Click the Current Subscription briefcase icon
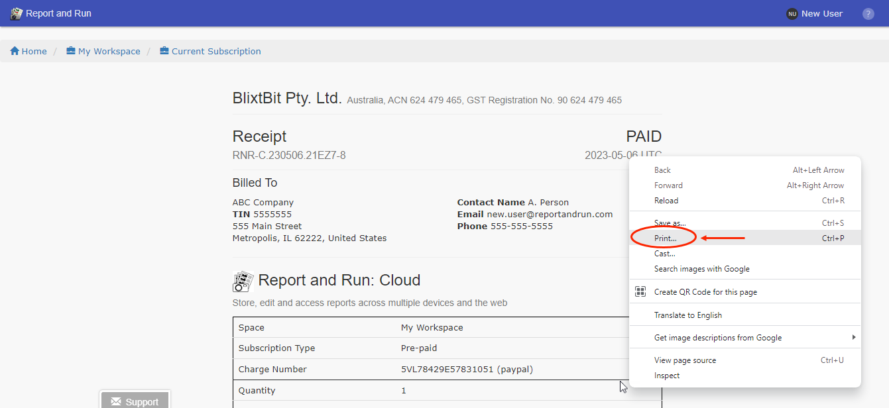Screen dimensions: 889x408 (x=164, y=51)
